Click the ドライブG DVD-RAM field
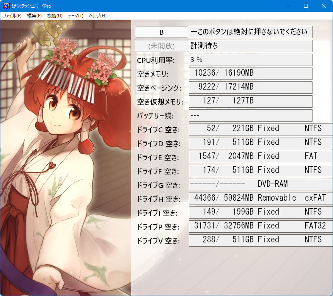 coord(261,185)
